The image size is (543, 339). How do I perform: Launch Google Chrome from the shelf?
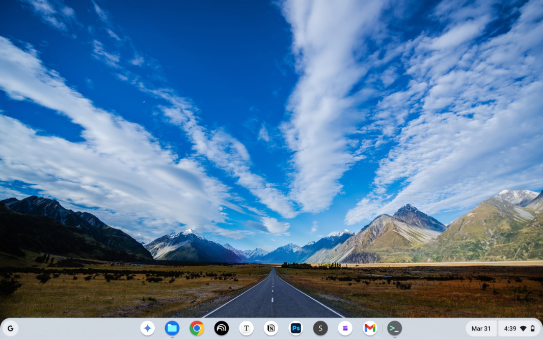197,328
